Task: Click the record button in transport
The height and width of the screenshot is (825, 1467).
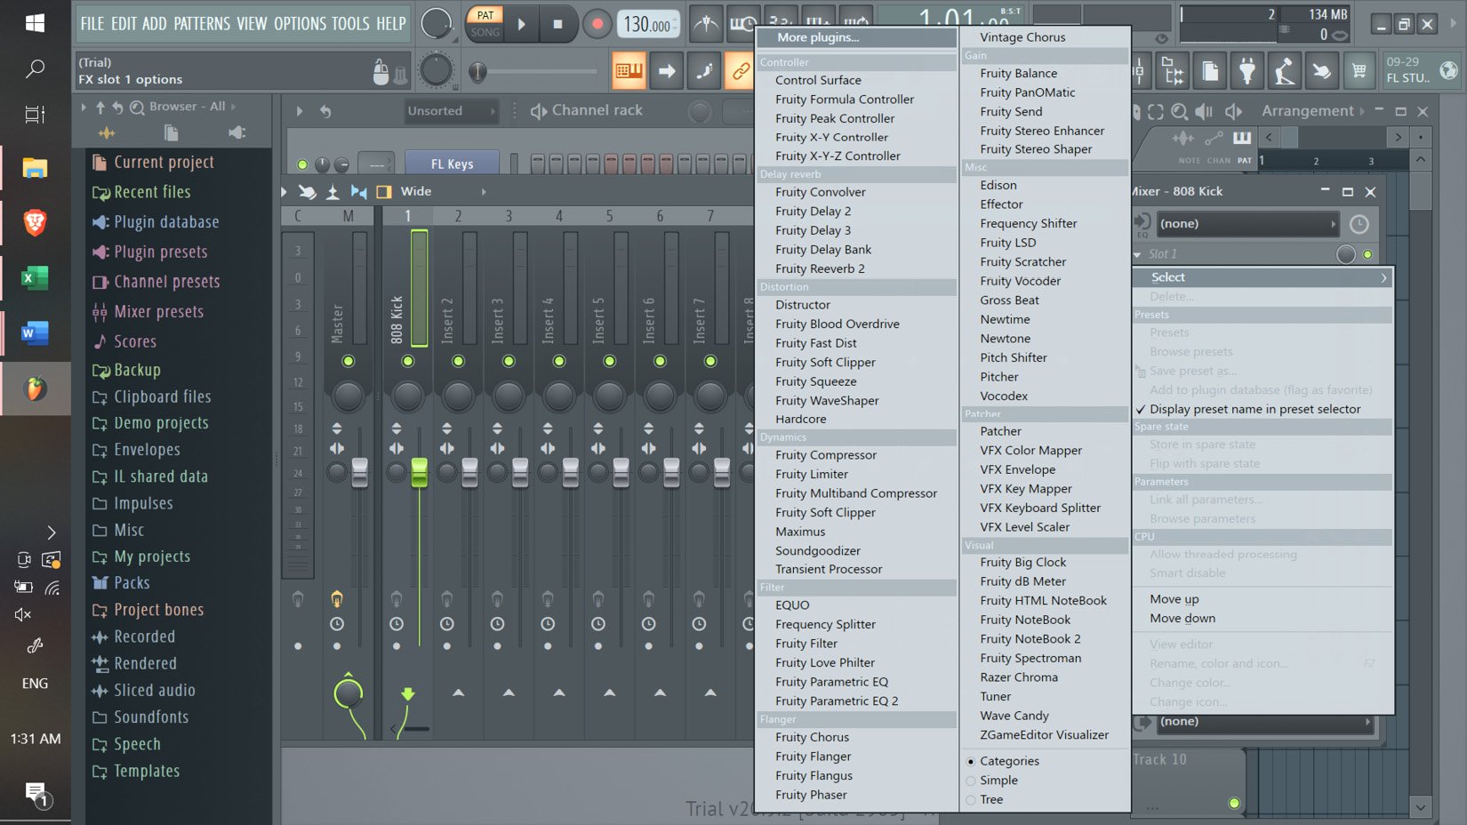Action: 597,24
